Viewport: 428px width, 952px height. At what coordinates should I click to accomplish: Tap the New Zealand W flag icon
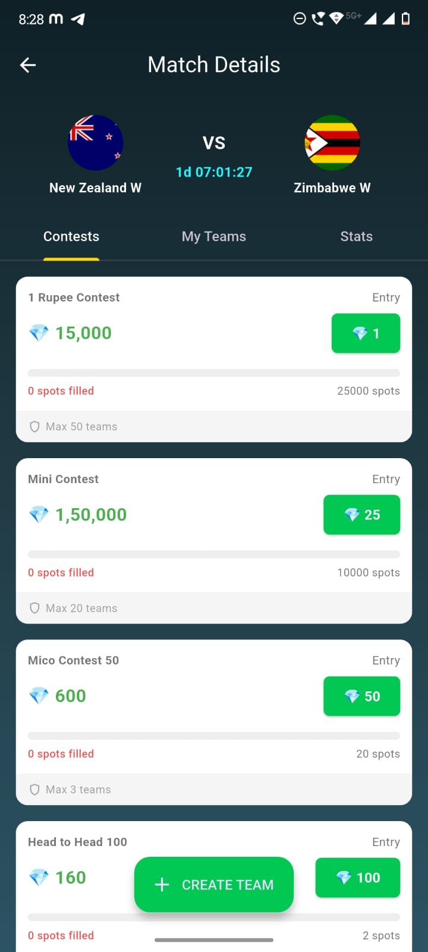click(95, 143)
